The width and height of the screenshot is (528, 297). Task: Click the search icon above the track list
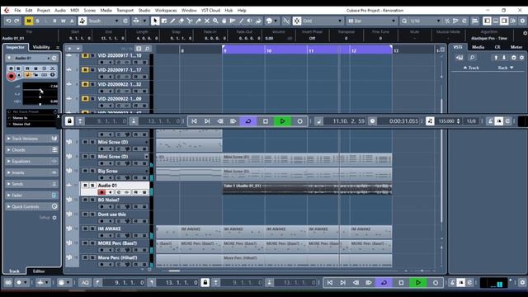147,49
